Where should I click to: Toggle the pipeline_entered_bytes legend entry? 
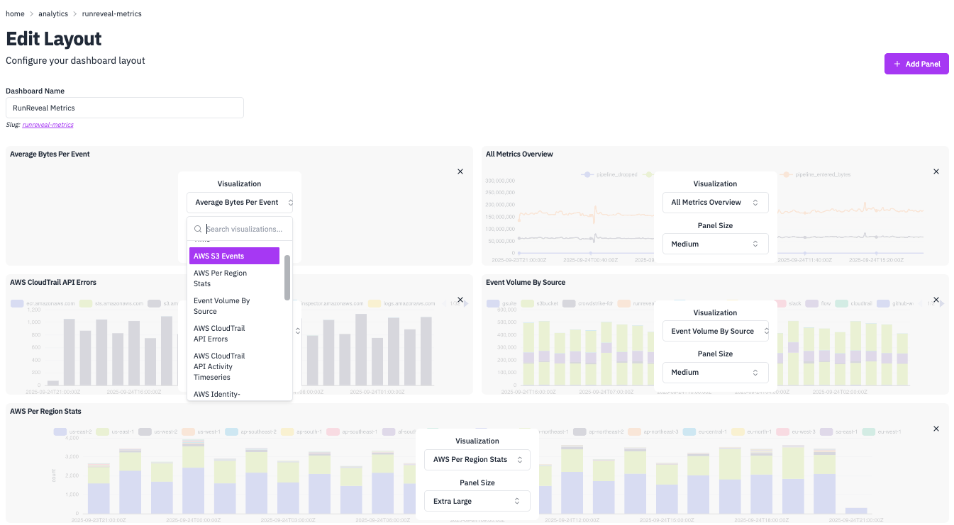click(821, 174)
